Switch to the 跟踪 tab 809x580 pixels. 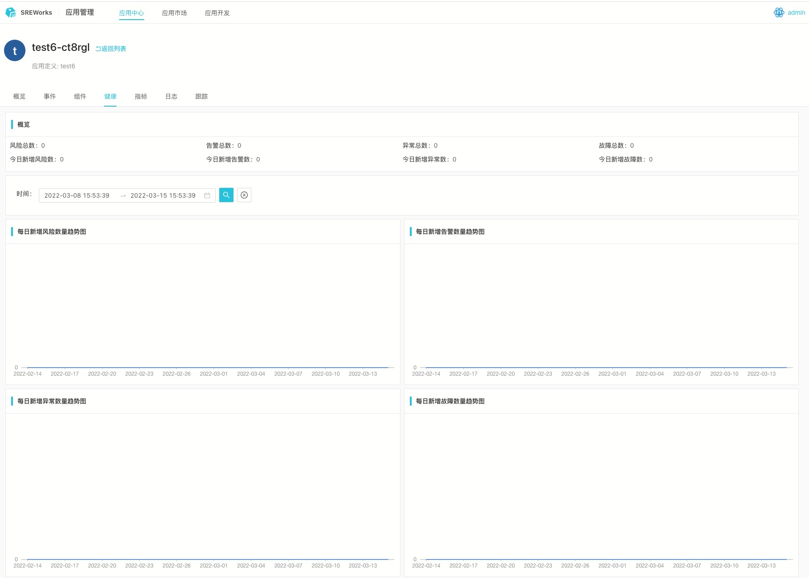pos(201,96)
